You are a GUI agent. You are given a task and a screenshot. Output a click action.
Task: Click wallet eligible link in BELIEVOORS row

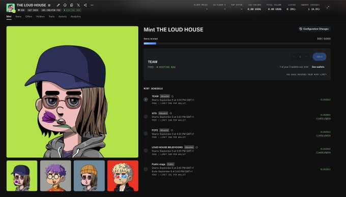click(323, 152)
